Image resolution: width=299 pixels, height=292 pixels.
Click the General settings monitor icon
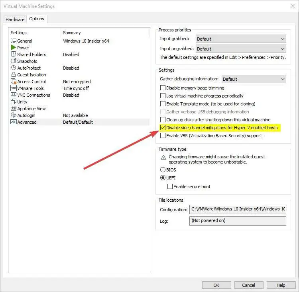coord(13,41)
